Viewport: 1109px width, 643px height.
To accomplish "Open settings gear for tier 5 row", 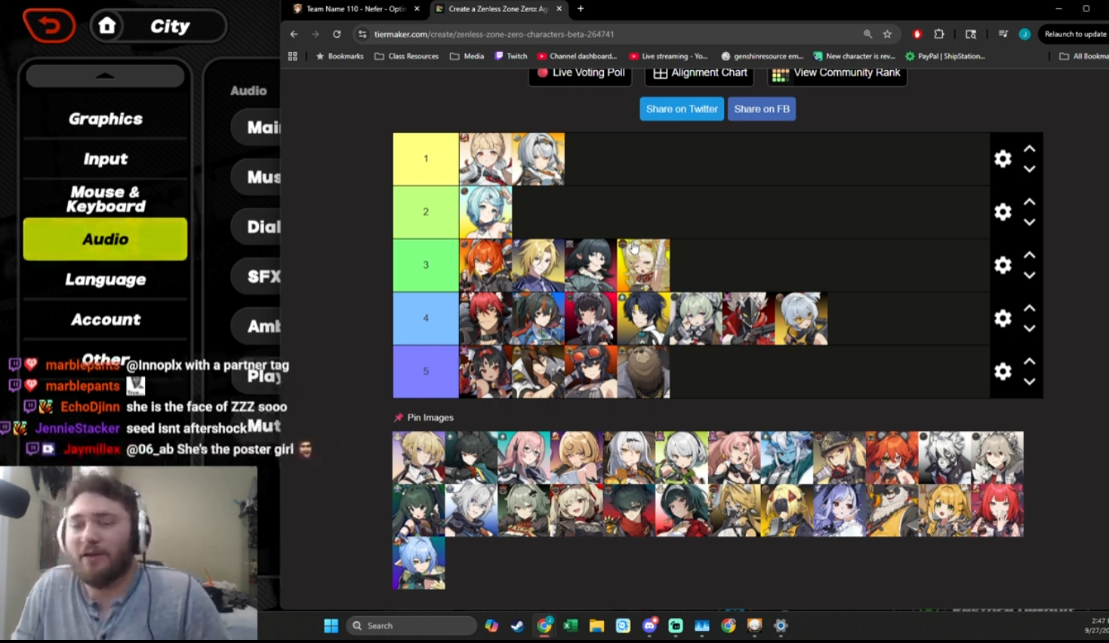I will (1003, 371).
